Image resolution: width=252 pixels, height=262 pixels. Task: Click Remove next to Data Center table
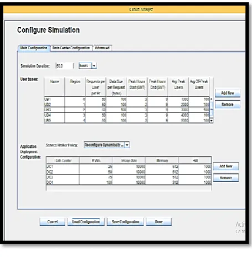(x=226, y=178)
